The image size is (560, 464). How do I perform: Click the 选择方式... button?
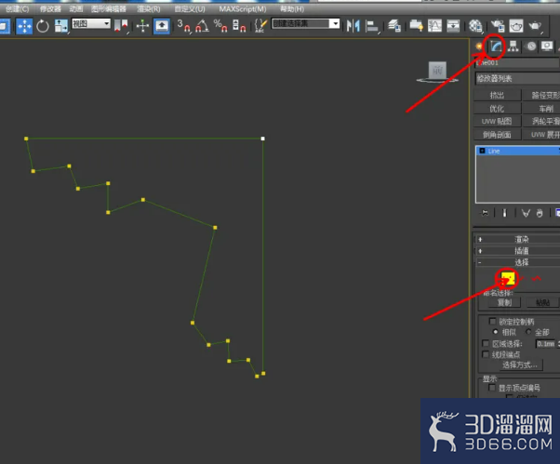[x=520, y=365]
